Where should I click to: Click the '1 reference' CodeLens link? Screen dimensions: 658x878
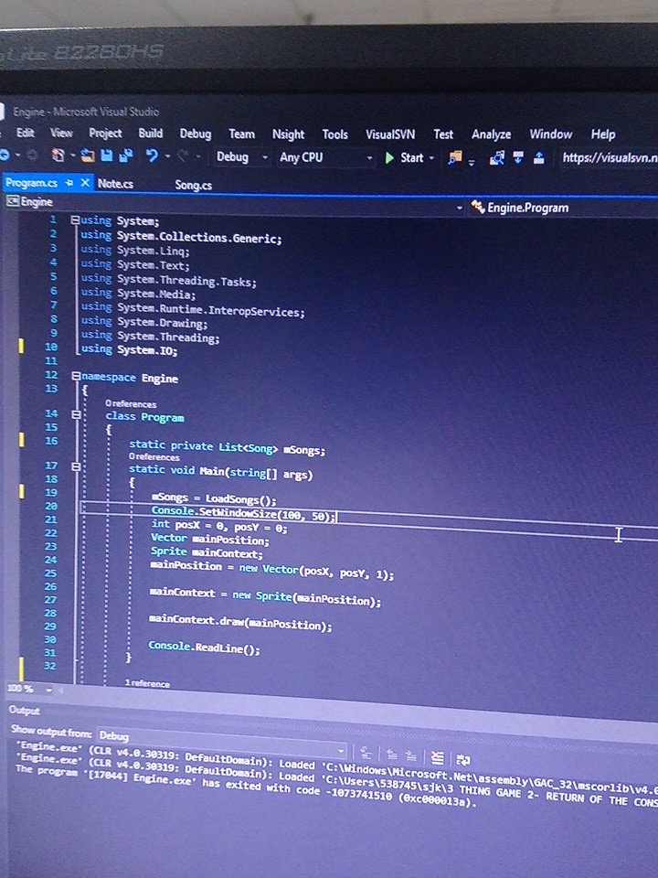pos(147,683)
